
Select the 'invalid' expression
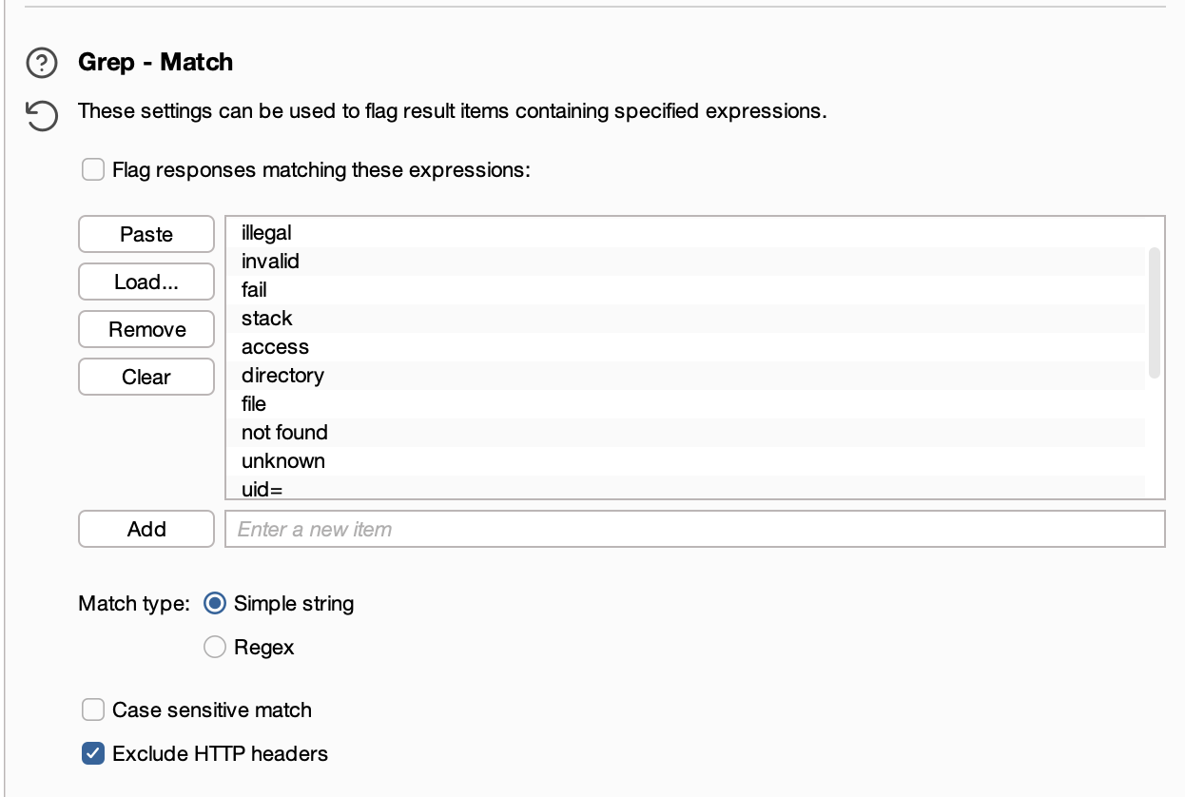[x=271, y=262]
